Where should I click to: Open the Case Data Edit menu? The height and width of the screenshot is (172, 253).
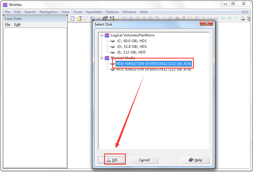click(17, 25)
